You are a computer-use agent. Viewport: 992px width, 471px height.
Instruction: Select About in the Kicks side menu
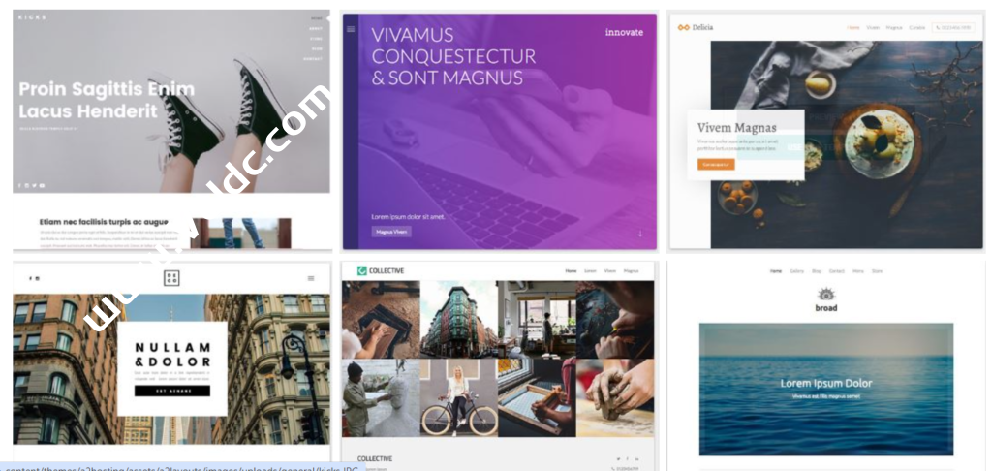pyautogui.click(x=316, y=28)
